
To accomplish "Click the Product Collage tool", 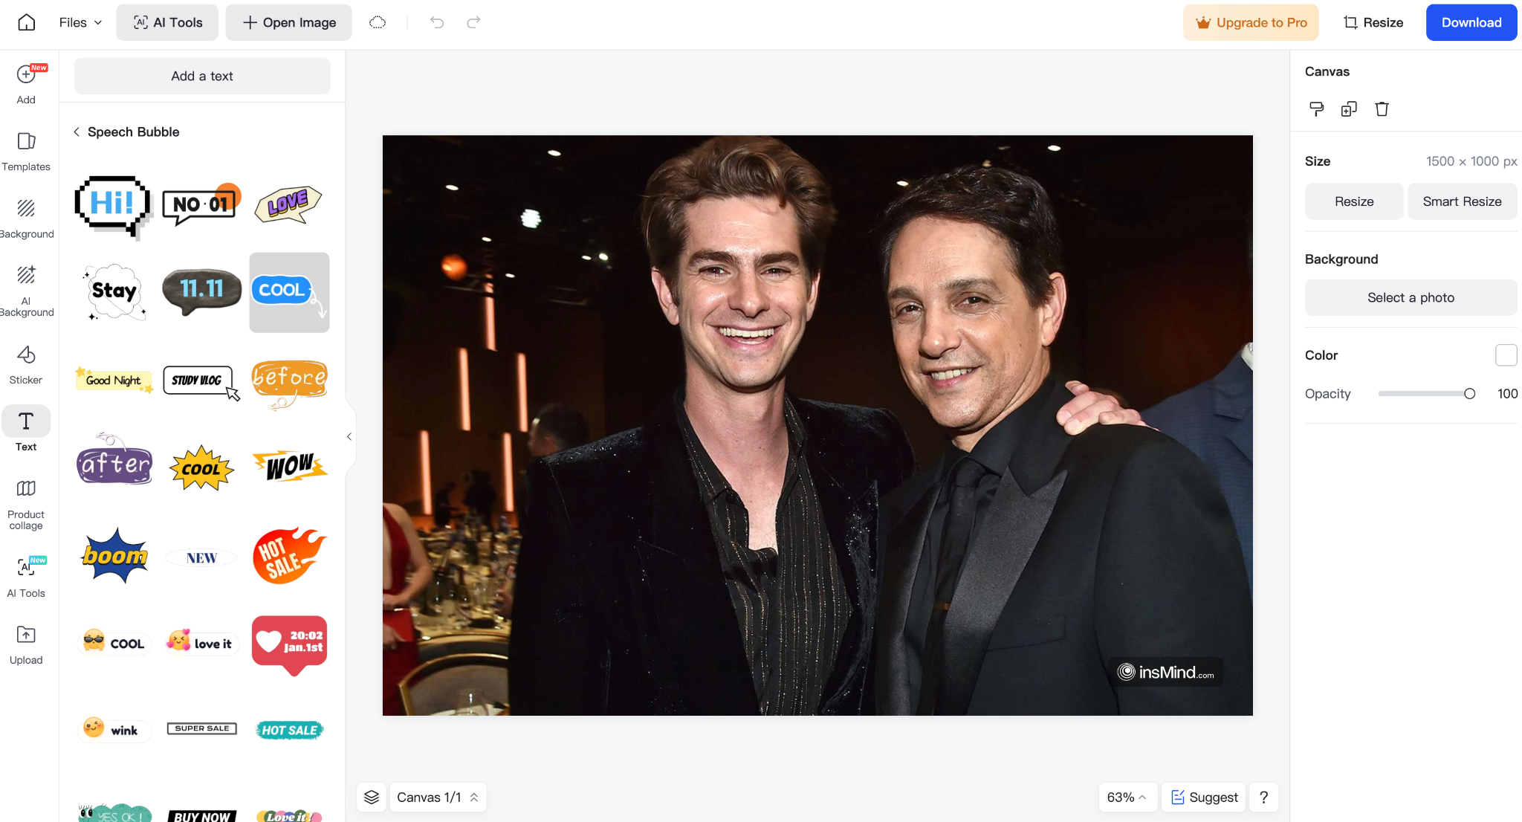I will click(26, 505).
